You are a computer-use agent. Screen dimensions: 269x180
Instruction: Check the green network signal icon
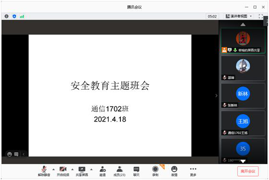tap(22, 16)
